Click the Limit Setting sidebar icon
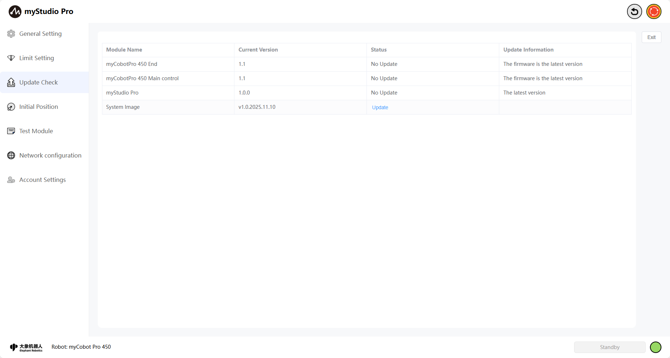This screenshot has height=358, width=670. pos(11,58)
